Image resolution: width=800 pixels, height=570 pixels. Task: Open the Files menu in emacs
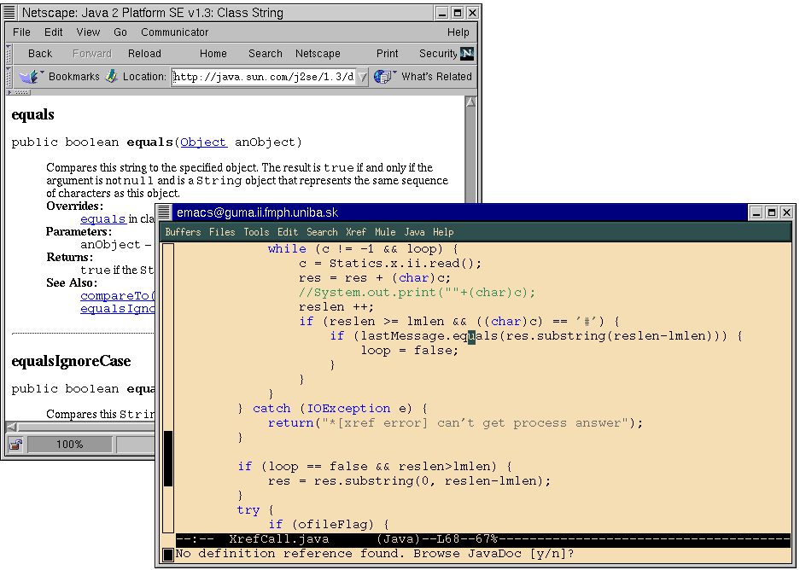pos(222,232)
